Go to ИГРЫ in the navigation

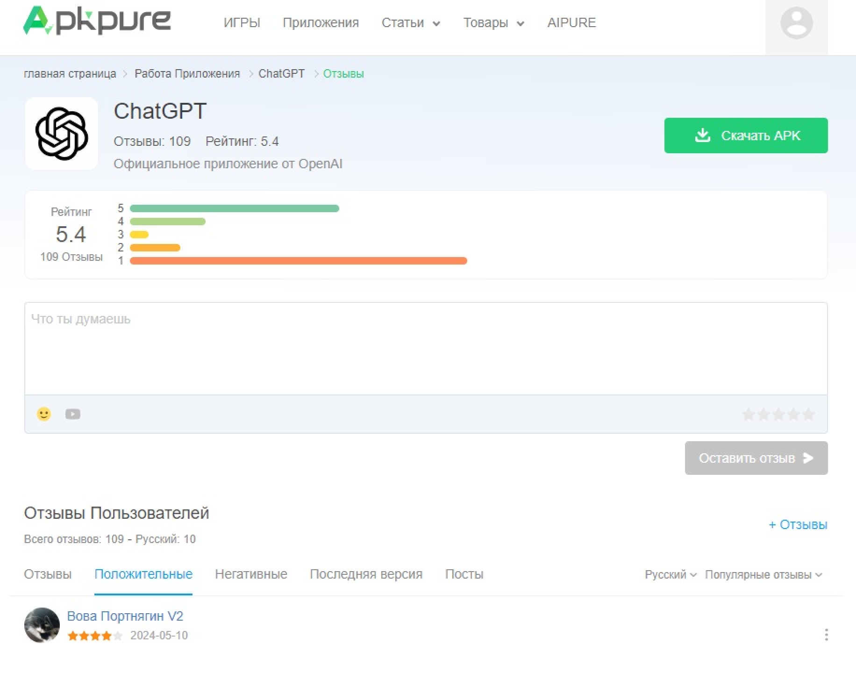[x=242, y=22]
